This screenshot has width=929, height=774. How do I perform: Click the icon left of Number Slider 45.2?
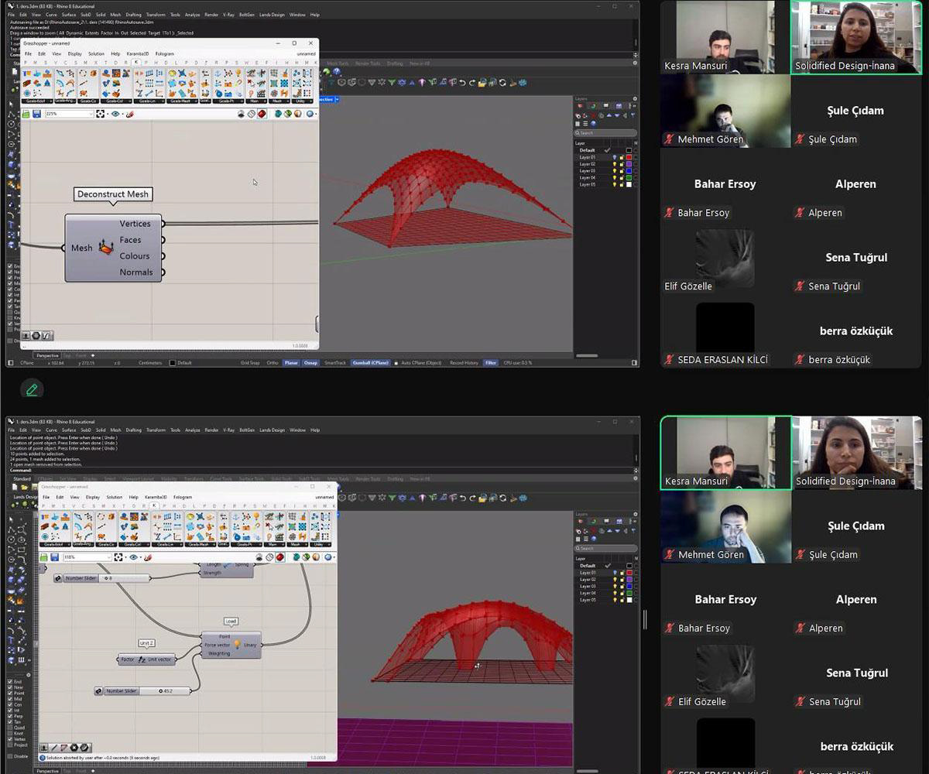click(99, 690)
